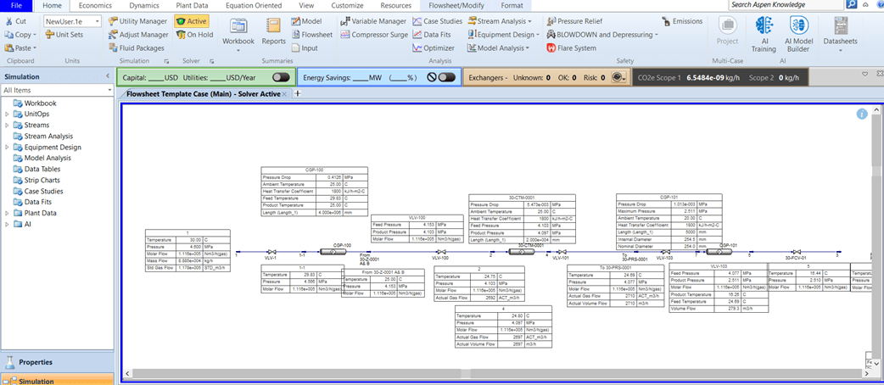This screenshot has width=884, height=385.
Task: Expand the Plant Data tree node
Action: 7,213
